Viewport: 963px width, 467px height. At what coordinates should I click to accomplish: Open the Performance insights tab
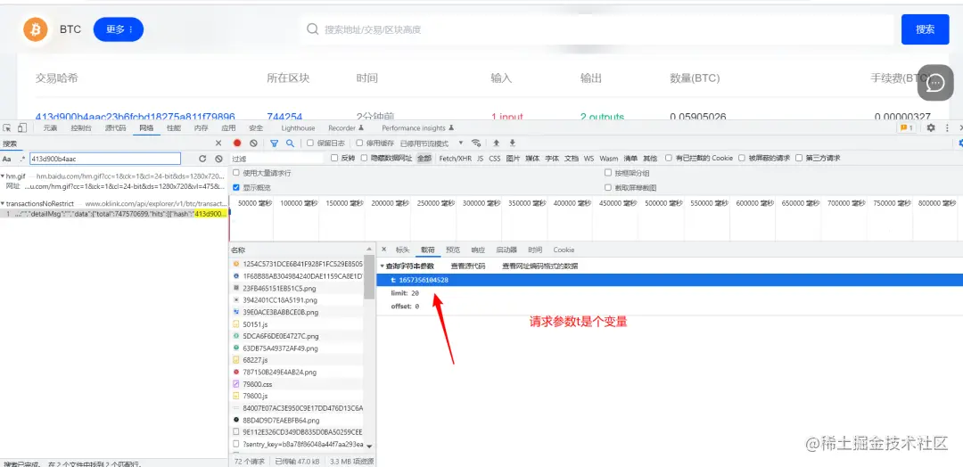(417, 128)
